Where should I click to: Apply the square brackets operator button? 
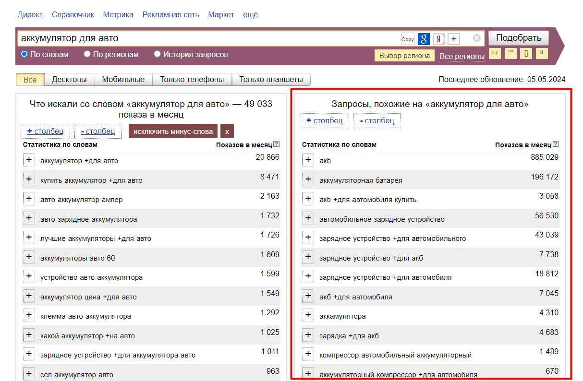(526, 53)
